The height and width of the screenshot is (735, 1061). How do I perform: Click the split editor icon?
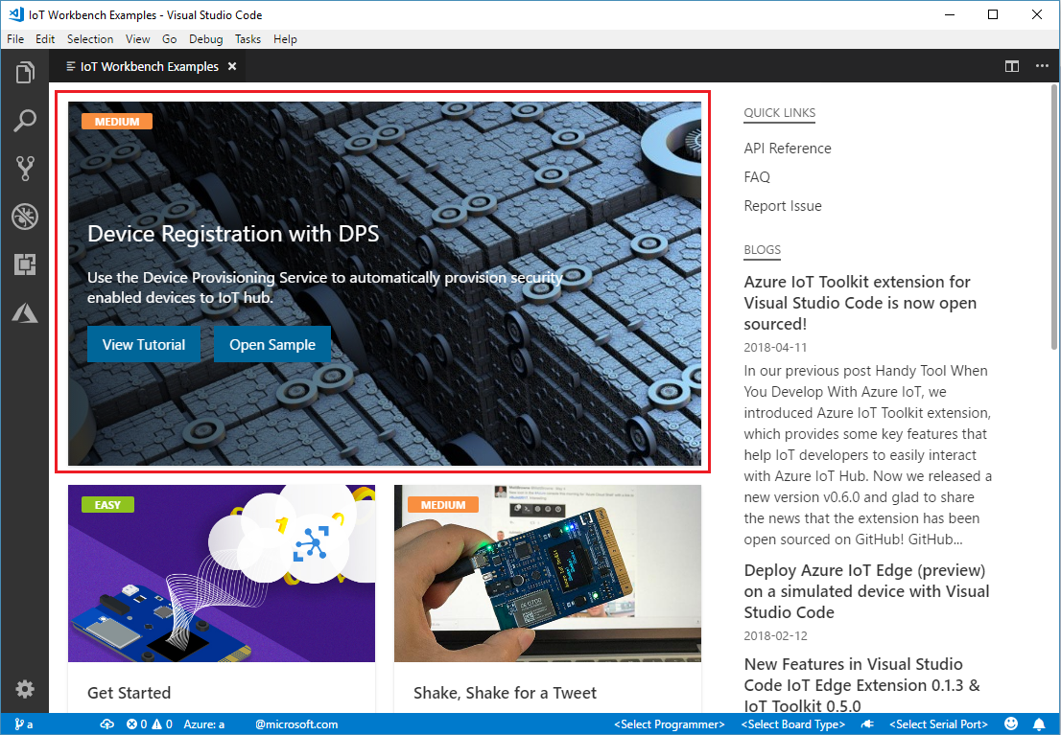tap(1012, 66)
